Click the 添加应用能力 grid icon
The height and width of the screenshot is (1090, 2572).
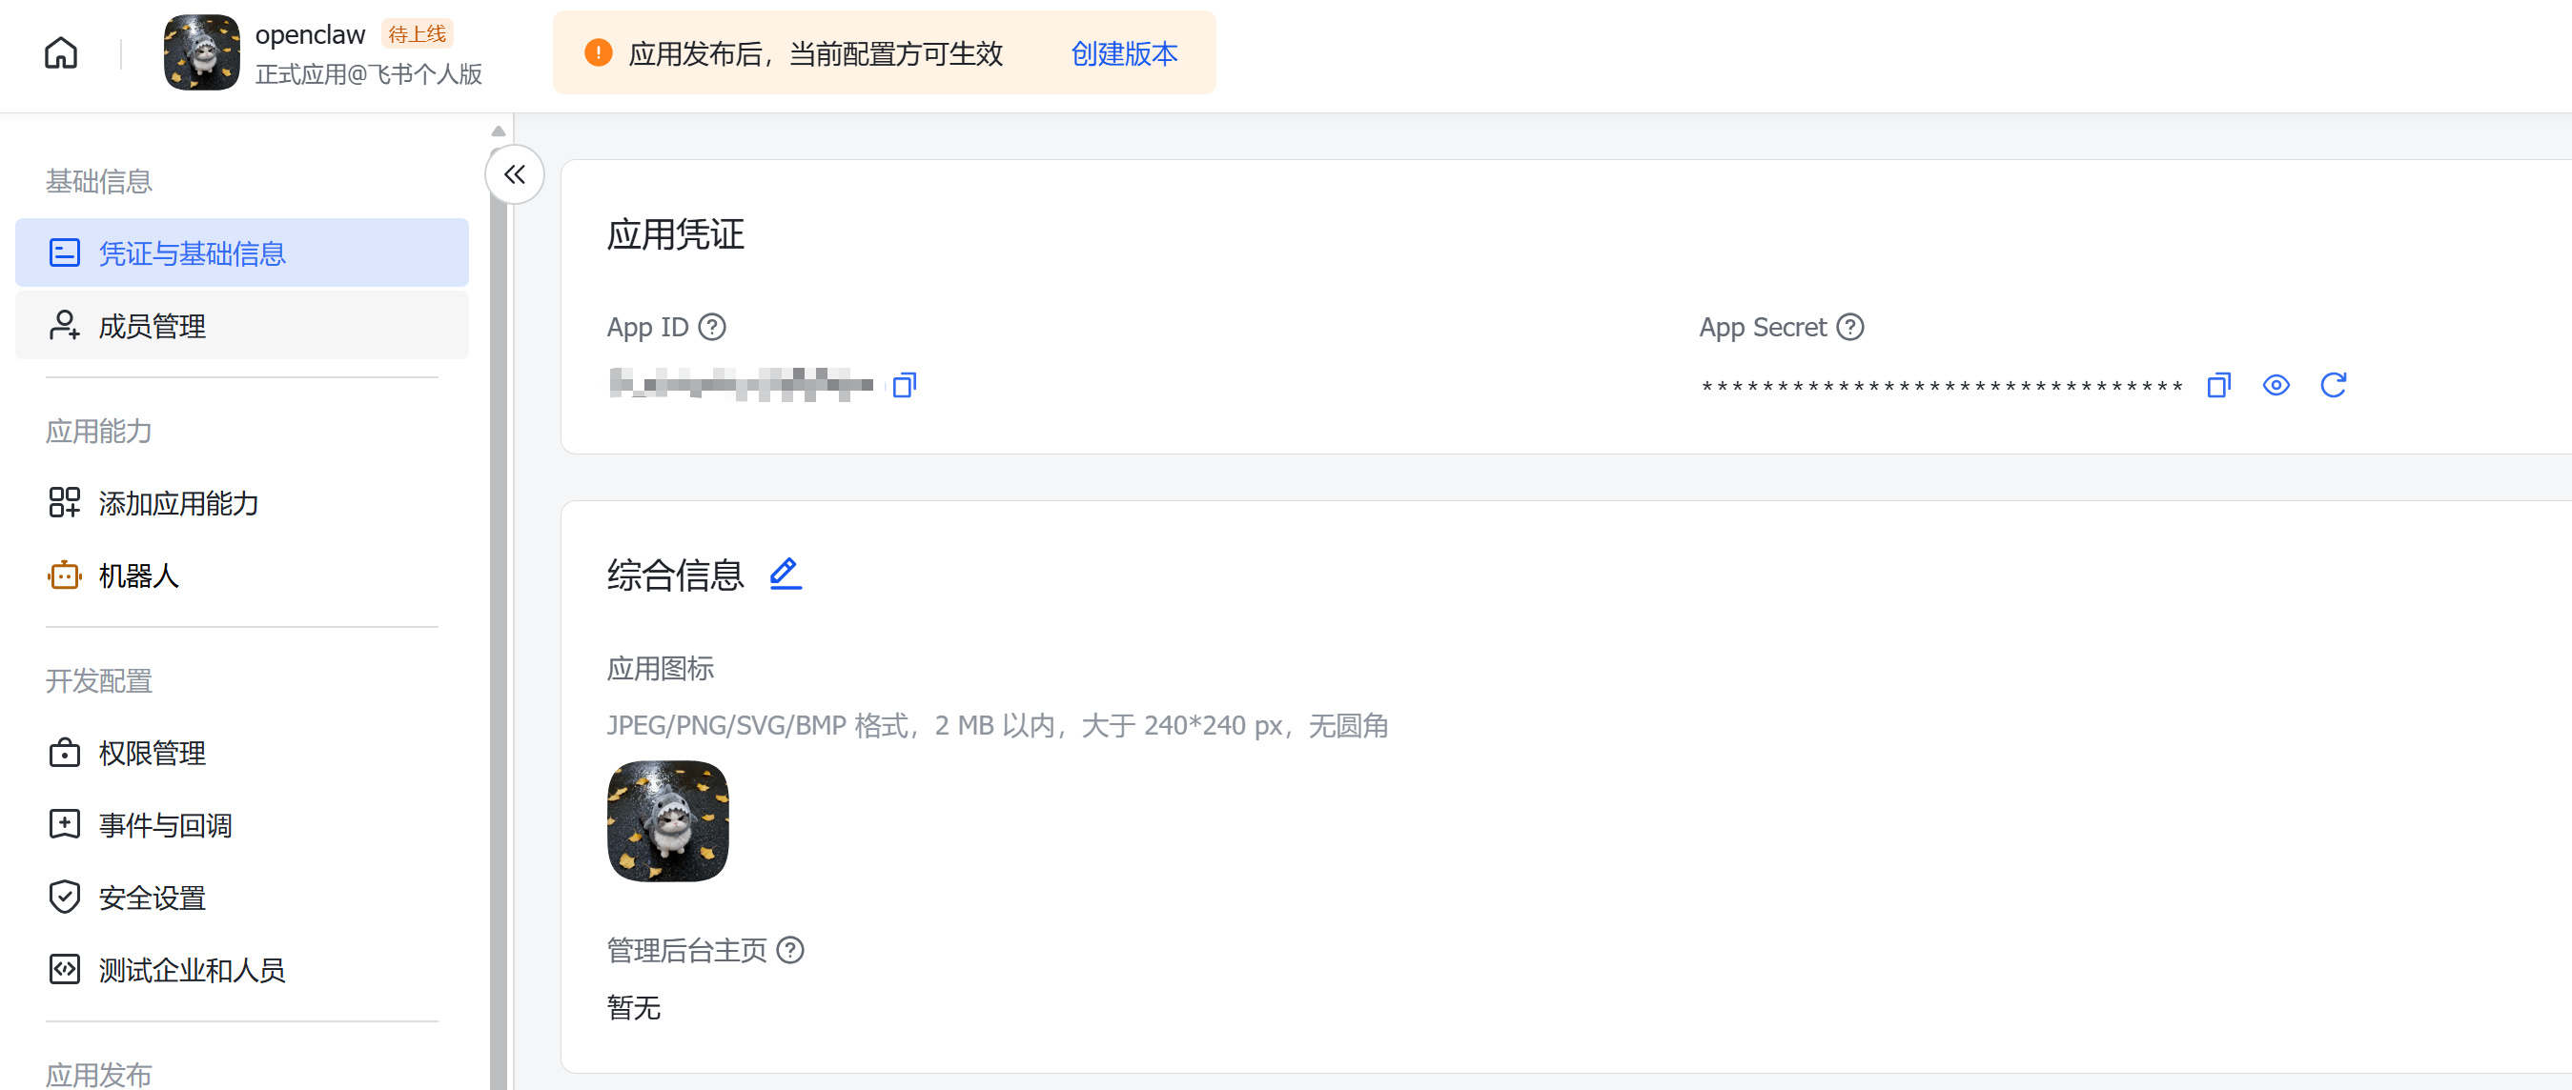pyautogui.click(x=64, y=503)
